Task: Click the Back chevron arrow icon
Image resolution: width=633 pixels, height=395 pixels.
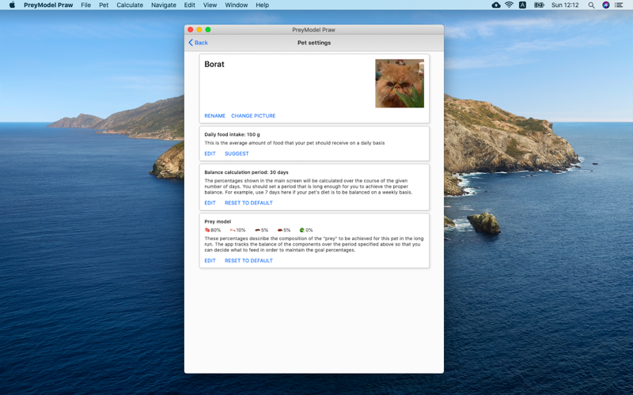Action: (x=191, y=43)
